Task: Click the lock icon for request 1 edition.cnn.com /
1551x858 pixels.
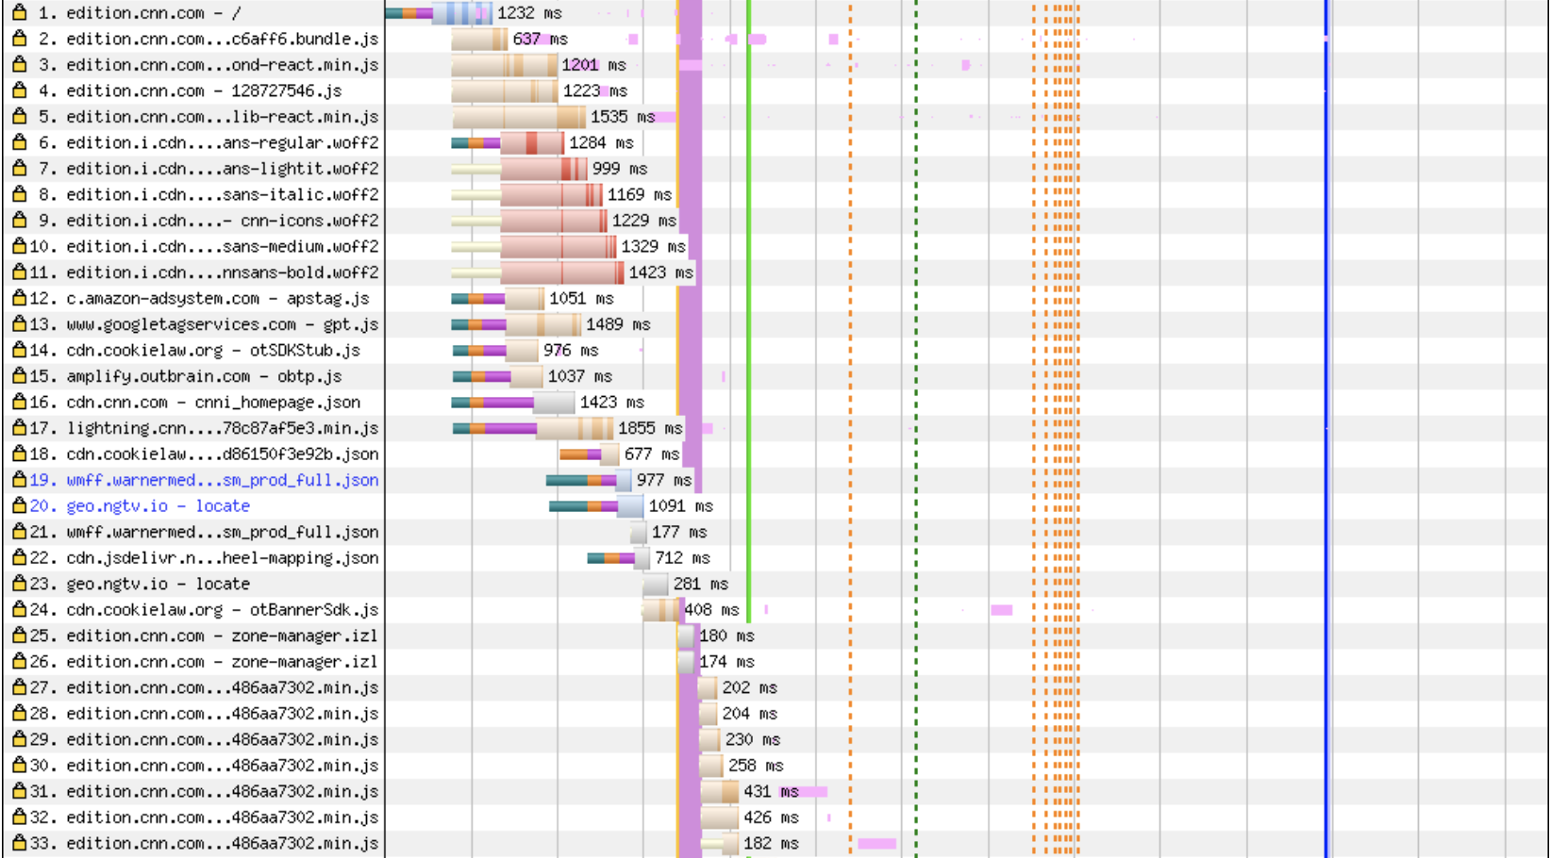Action: point(19,12)
